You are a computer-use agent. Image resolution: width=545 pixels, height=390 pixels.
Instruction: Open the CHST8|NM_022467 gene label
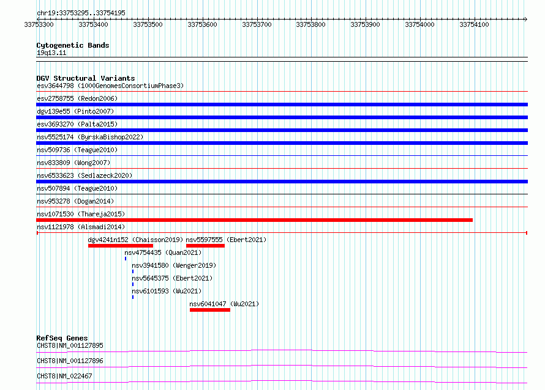(64, 376)
